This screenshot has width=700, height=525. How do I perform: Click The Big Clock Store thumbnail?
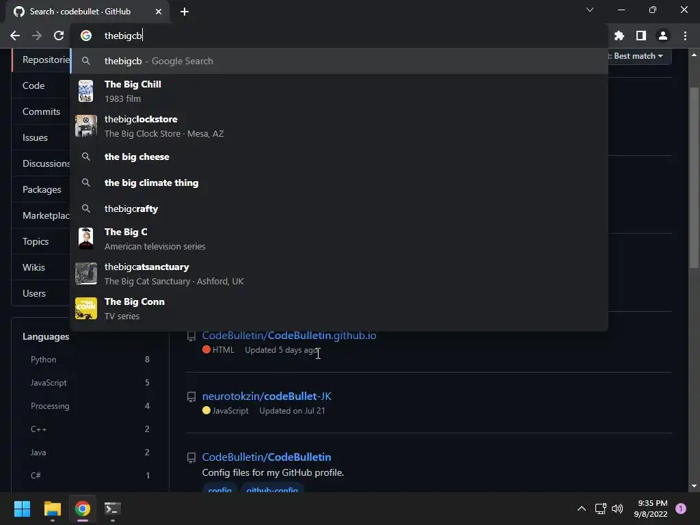point(85,126)
